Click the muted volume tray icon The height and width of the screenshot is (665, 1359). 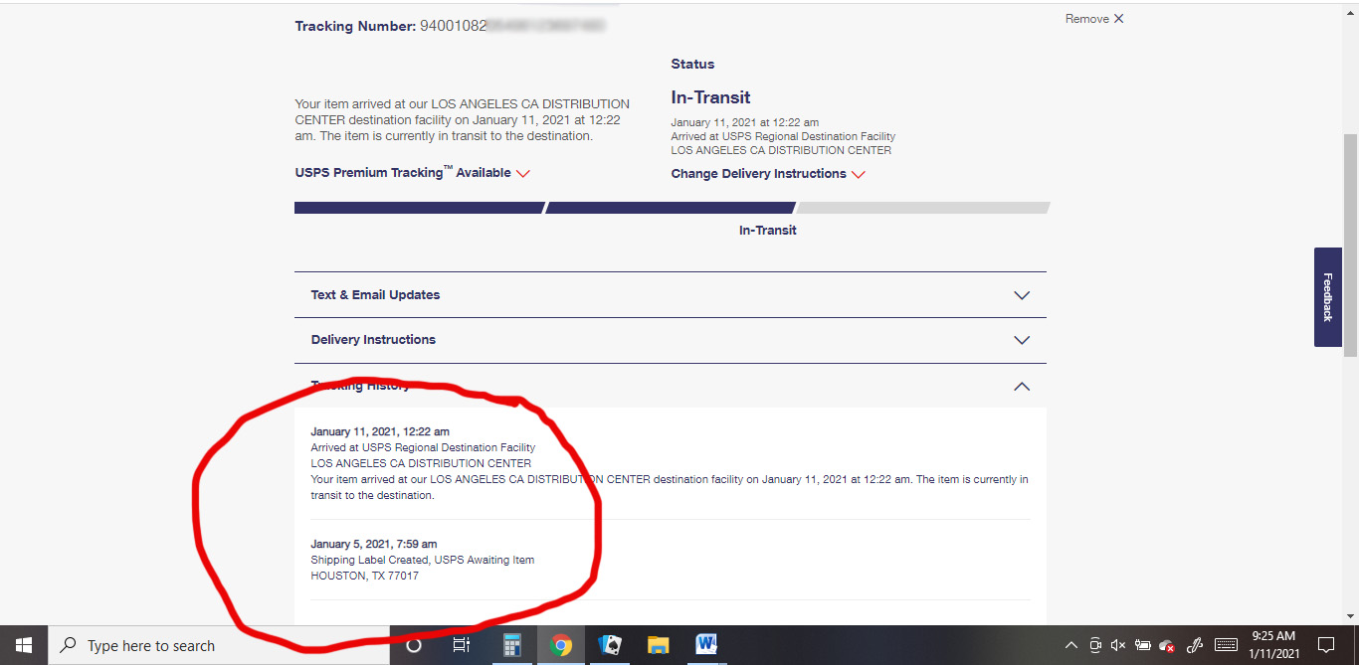click(x=1118, y=645)
